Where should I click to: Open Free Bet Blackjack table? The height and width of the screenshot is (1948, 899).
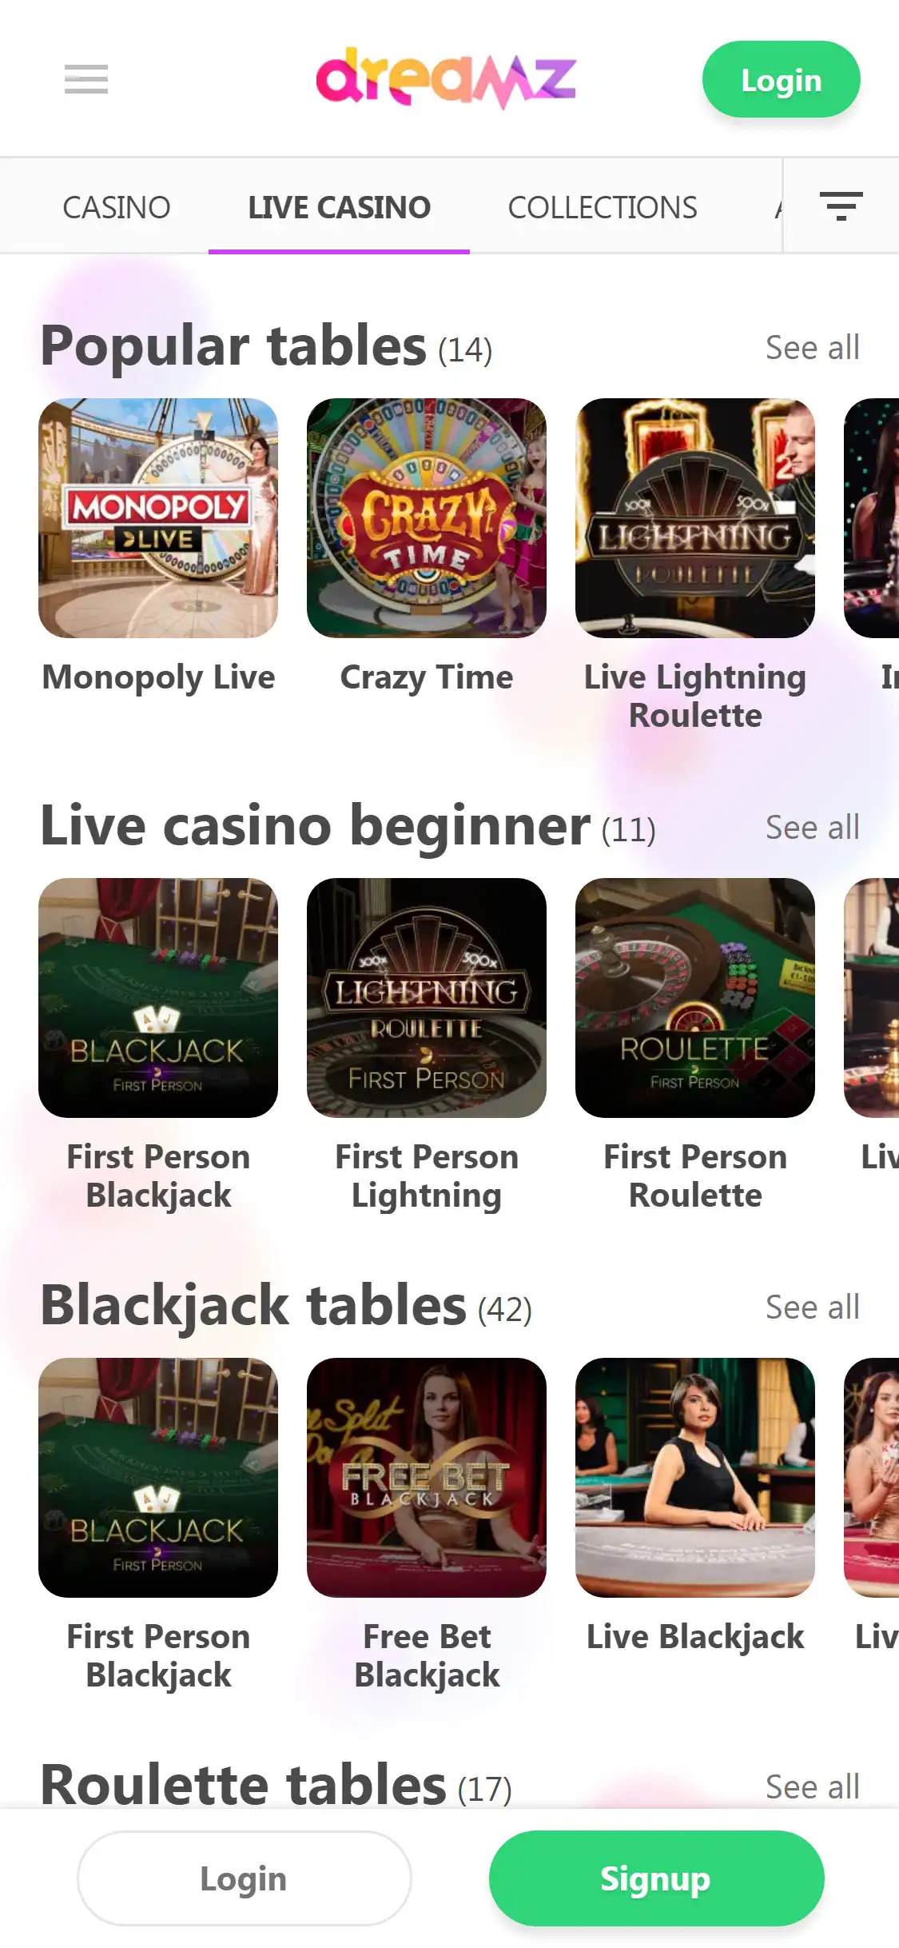[x=427, y=1478]
